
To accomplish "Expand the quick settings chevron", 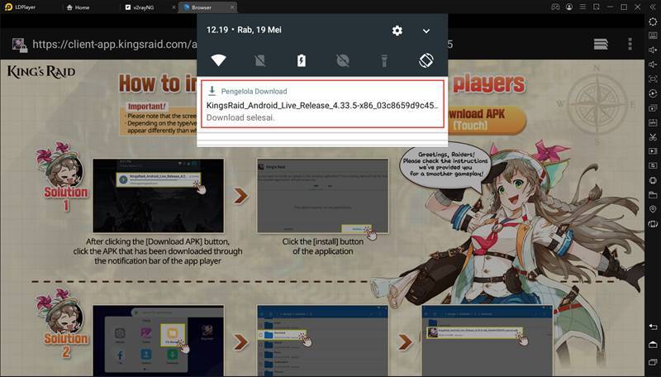I will [426, 31].
